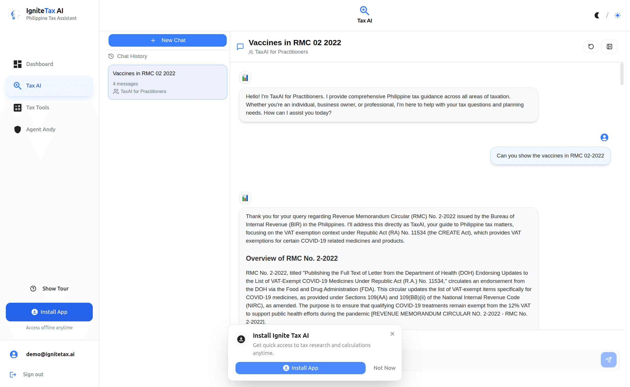Image resolution: width=630 pixels, height=387 pixels.
Task: Enable light mode with the sun toggle
Action: coord(617,15)
